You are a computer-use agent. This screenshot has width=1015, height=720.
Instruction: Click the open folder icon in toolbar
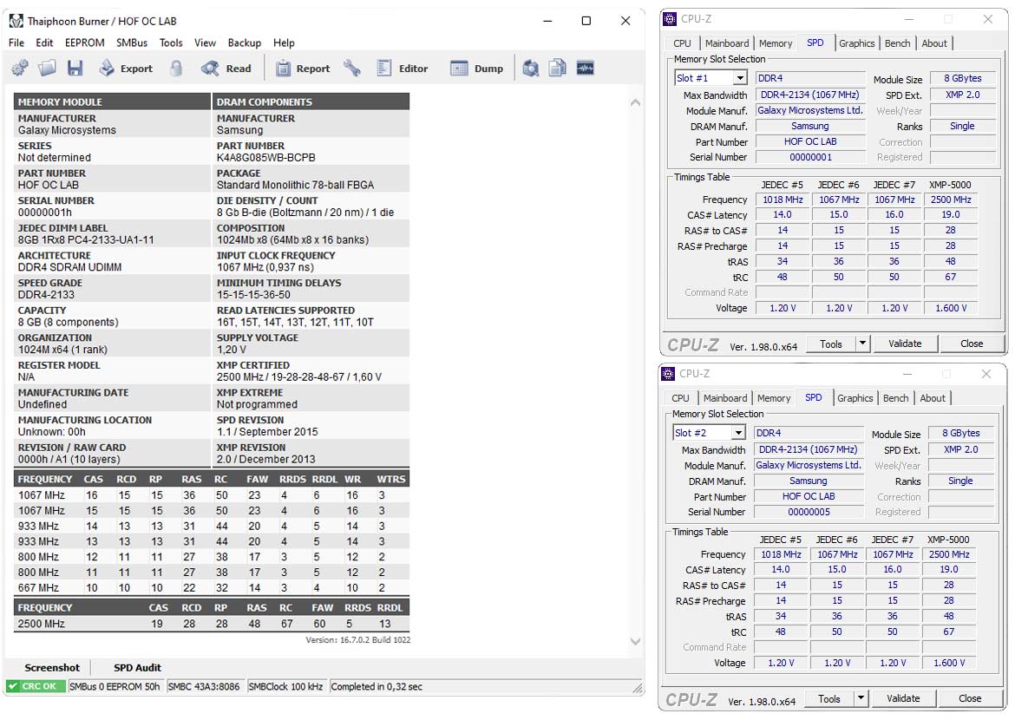click(47, 68)
